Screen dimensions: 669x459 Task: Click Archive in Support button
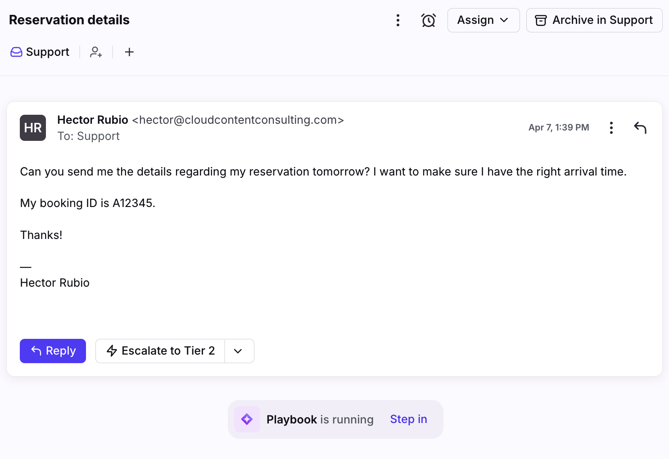[x=594, y=20]
